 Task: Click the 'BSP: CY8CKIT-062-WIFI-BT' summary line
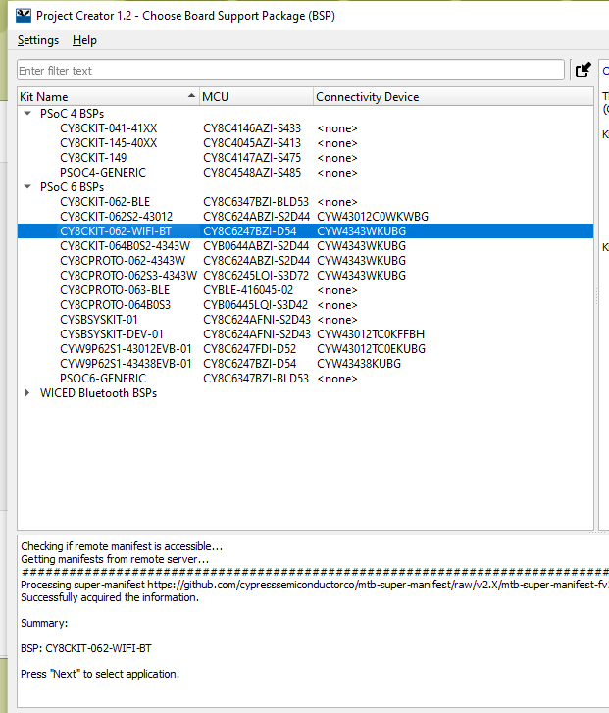click(x=86, y=648)
